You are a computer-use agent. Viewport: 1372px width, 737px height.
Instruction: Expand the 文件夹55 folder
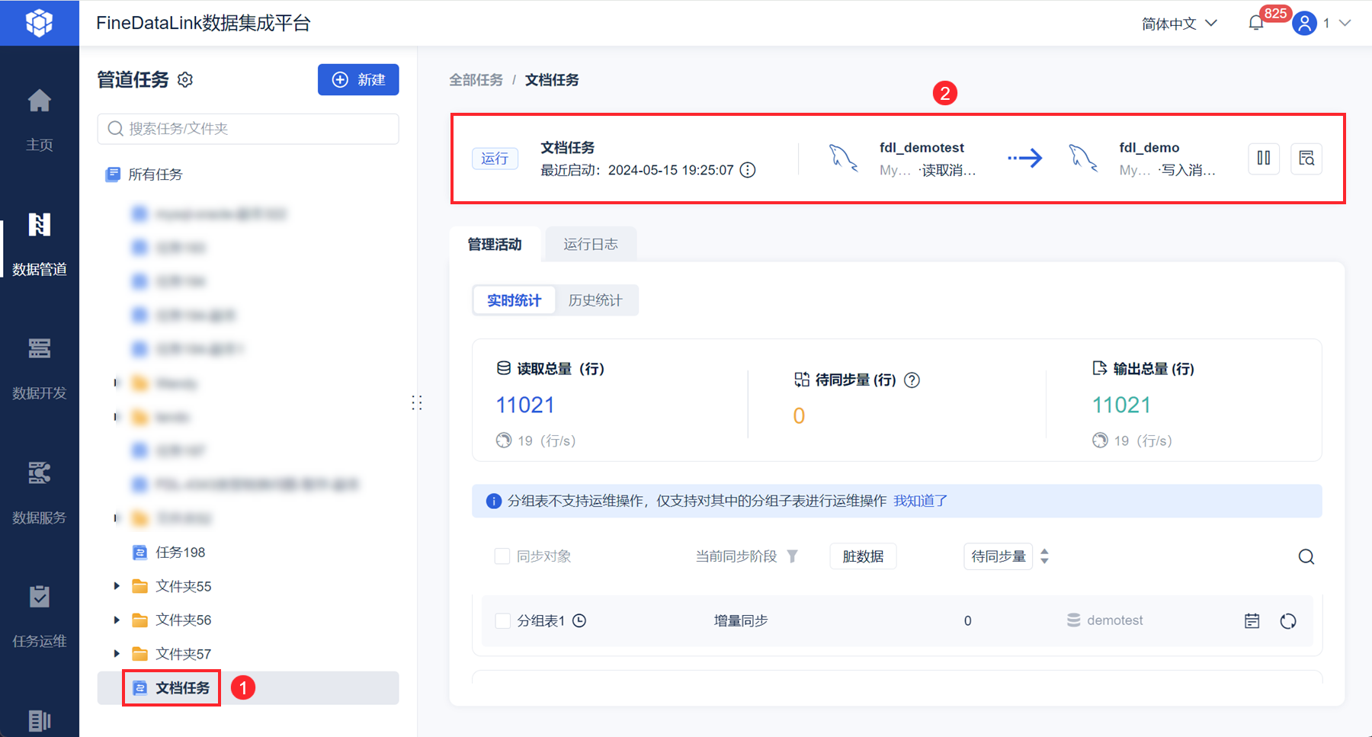117,586
